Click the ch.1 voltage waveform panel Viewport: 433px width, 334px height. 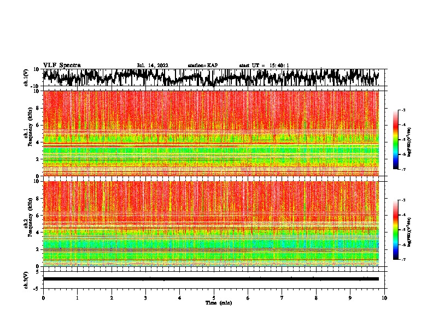(214, 77)
